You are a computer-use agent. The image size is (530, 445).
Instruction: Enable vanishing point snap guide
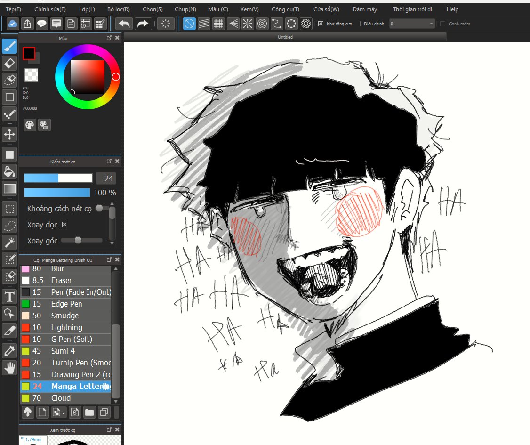[233, 24]
